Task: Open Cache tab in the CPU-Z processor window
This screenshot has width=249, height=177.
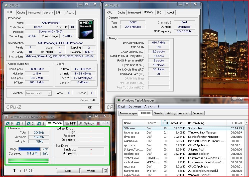Action: coord(21,12)
